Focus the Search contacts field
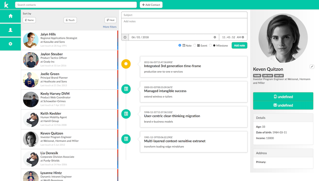Viewport: 319px width, 181px height. [76, 5]
